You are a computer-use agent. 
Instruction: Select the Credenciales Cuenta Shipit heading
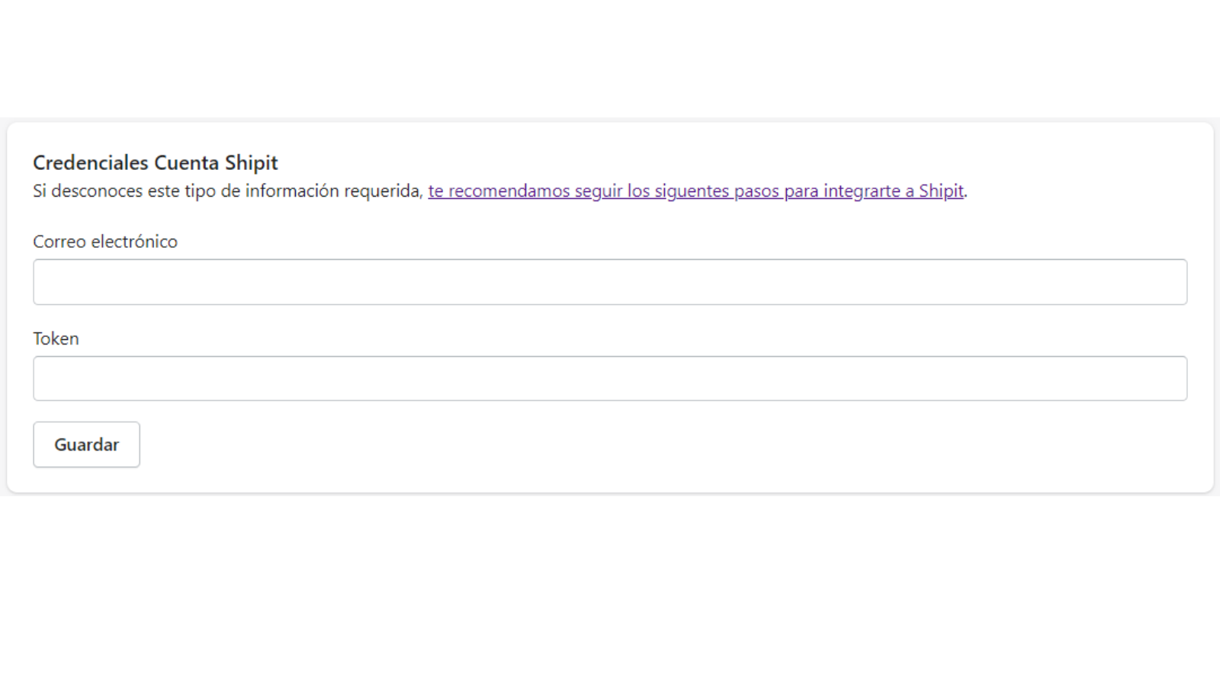(156, 162)
